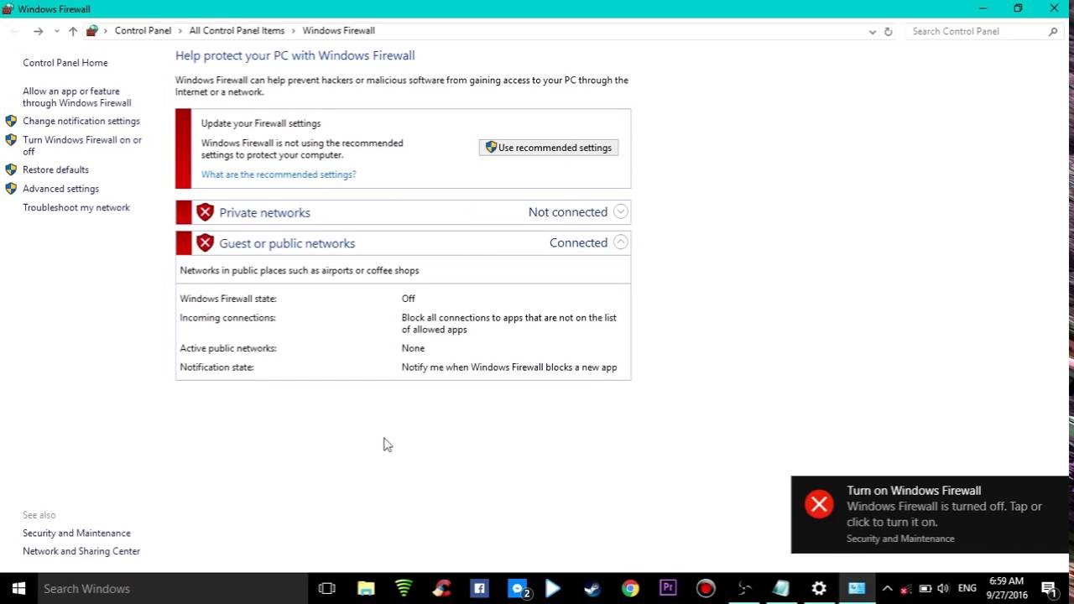Click Windows Firewall state Off value
Screen dimensions: 1074x604
click(408, 299)
